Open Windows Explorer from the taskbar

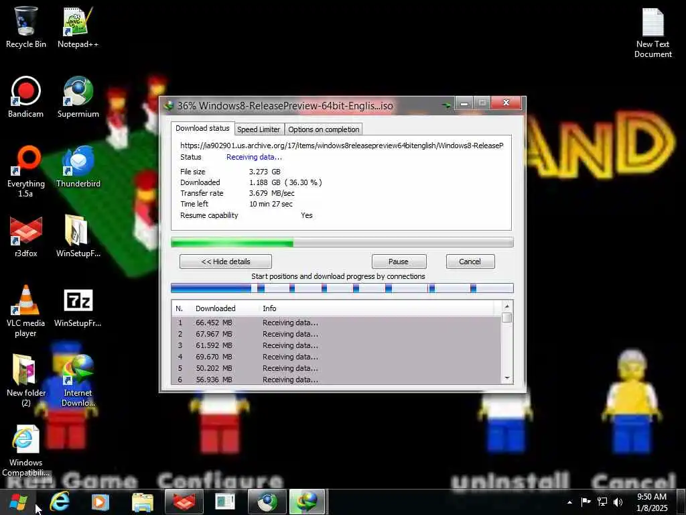point(143,502)
